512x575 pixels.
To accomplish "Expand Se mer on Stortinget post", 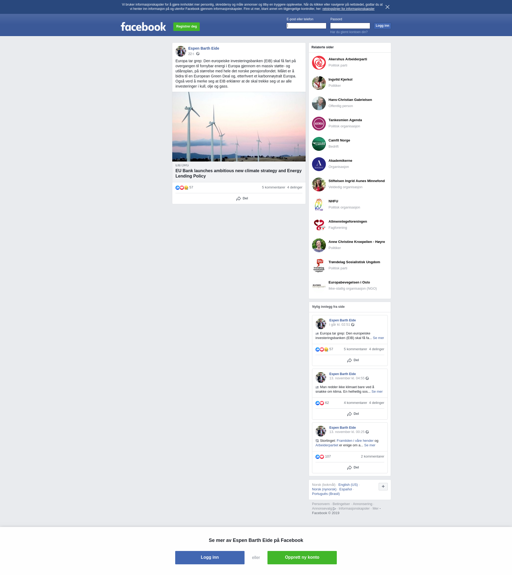I will [369, 445].
